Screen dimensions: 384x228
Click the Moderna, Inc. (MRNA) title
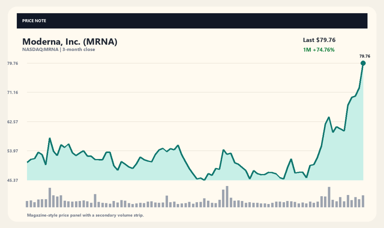tap(70, 42)
